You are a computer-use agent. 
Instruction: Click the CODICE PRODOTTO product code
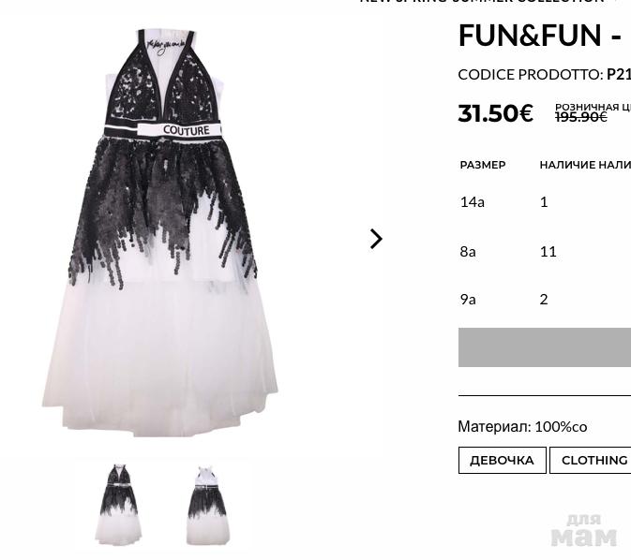point(545,75)
